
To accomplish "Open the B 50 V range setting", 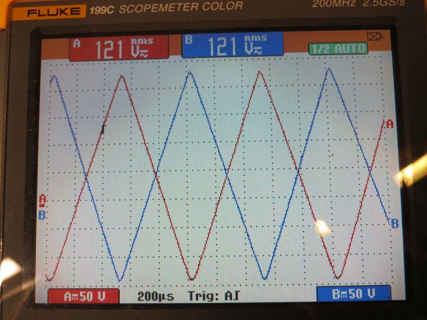I will pos(353,294).
